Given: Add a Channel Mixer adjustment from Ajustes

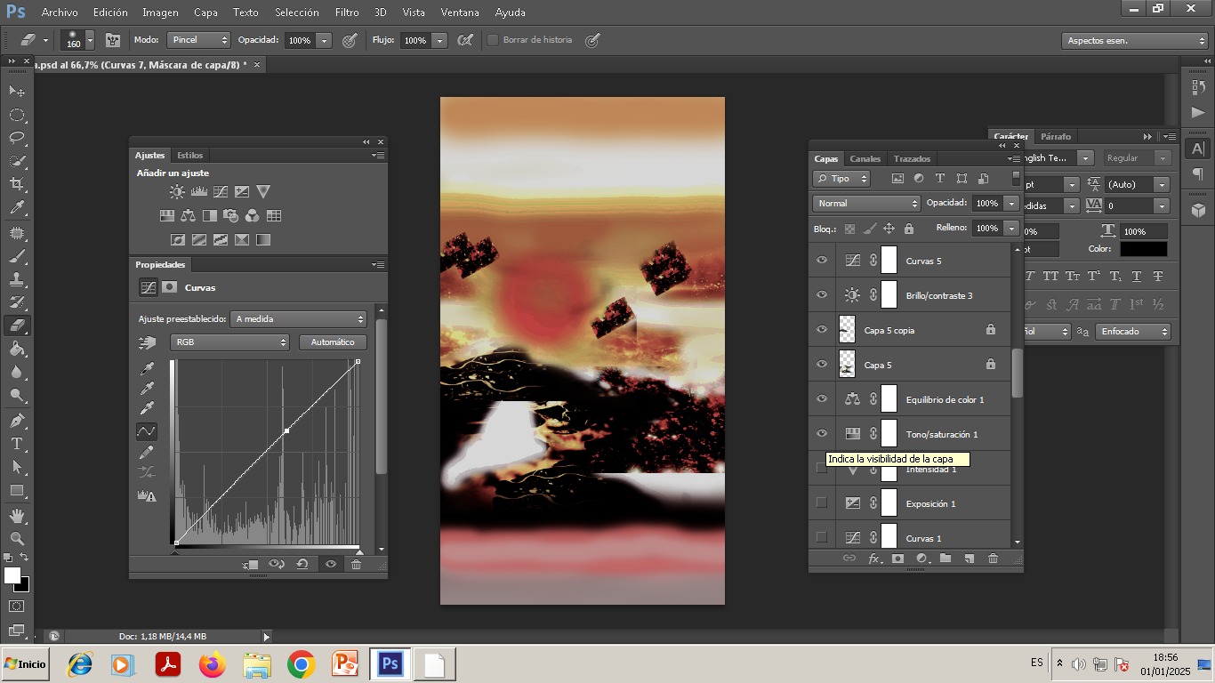Looking at the screenshot, I should point(253,215).
